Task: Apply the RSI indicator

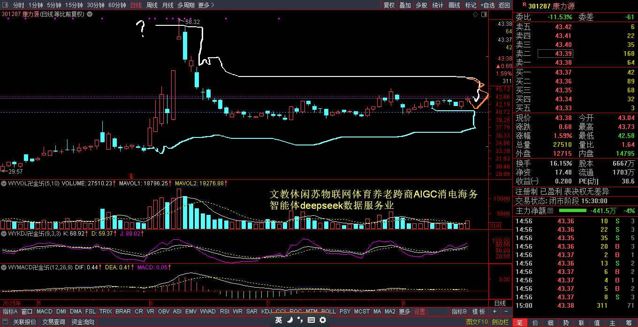Action: point(225,312)
